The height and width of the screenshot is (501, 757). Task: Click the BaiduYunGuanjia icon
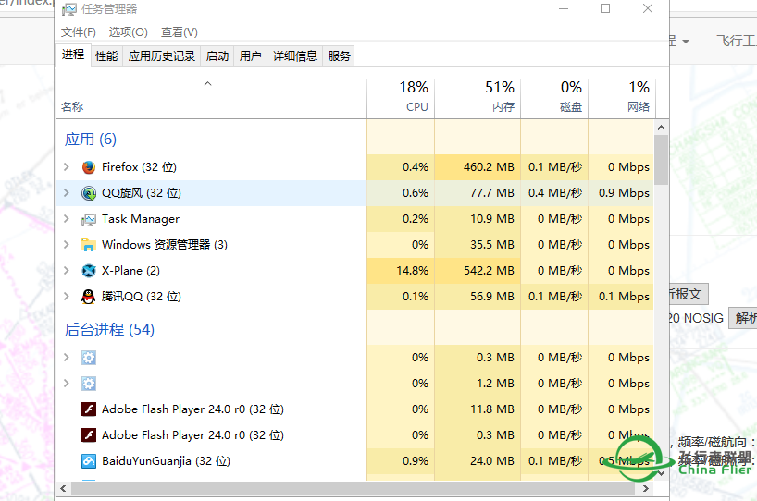click(x=89, y=461)
